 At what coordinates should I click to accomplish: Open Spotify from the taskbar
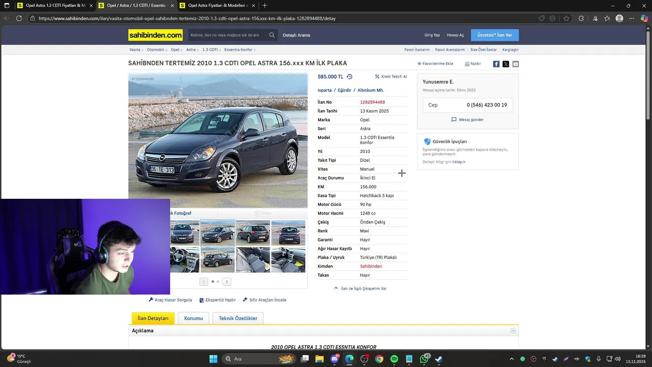394,359
